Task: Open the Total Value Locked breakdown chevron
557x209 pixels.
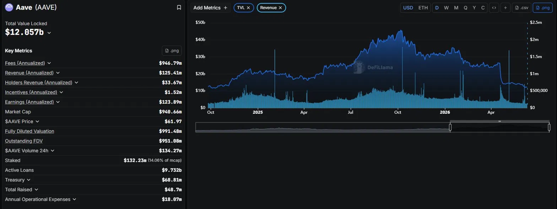Action: click(49, 33)
